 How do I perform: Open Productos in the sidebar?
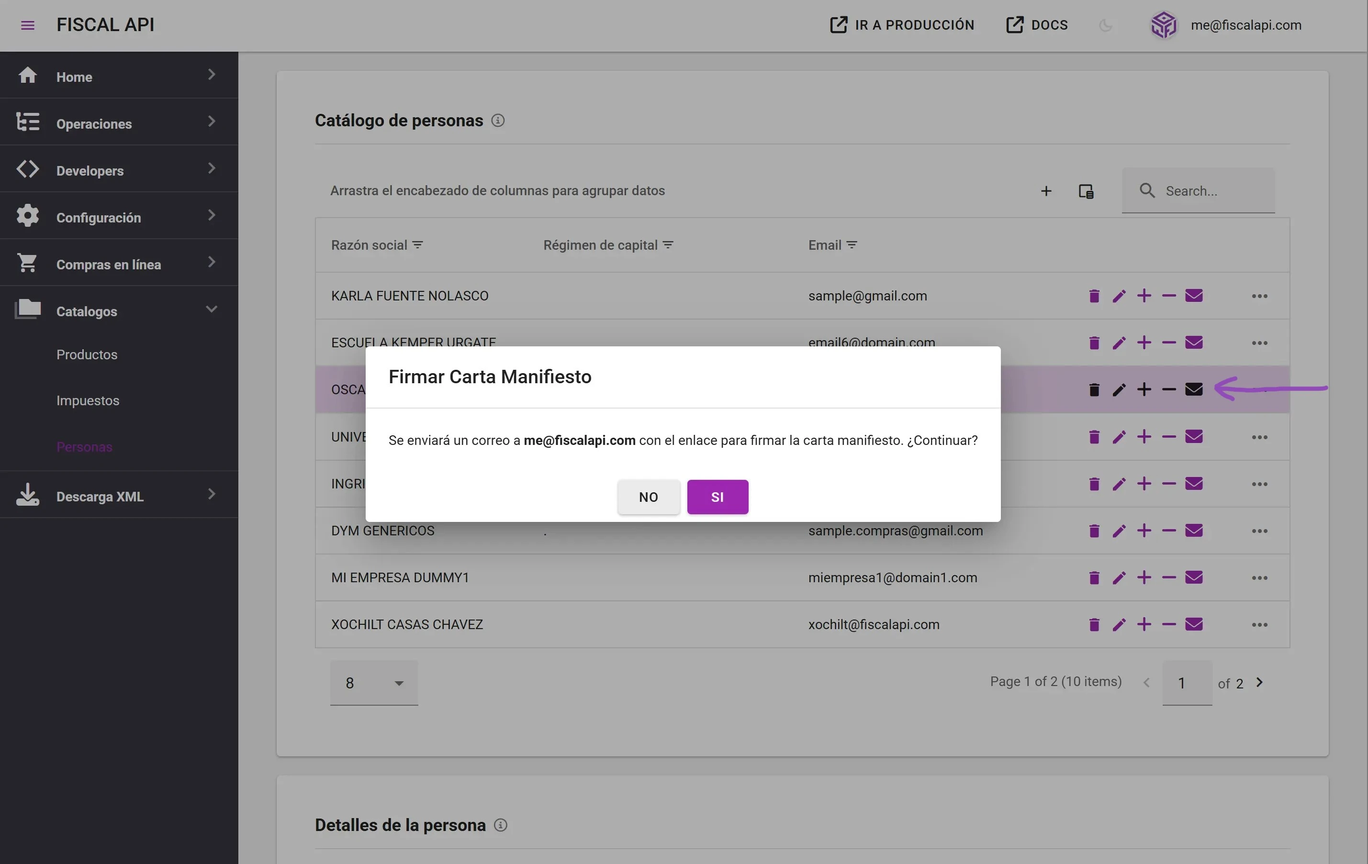[x=87, y=355]
